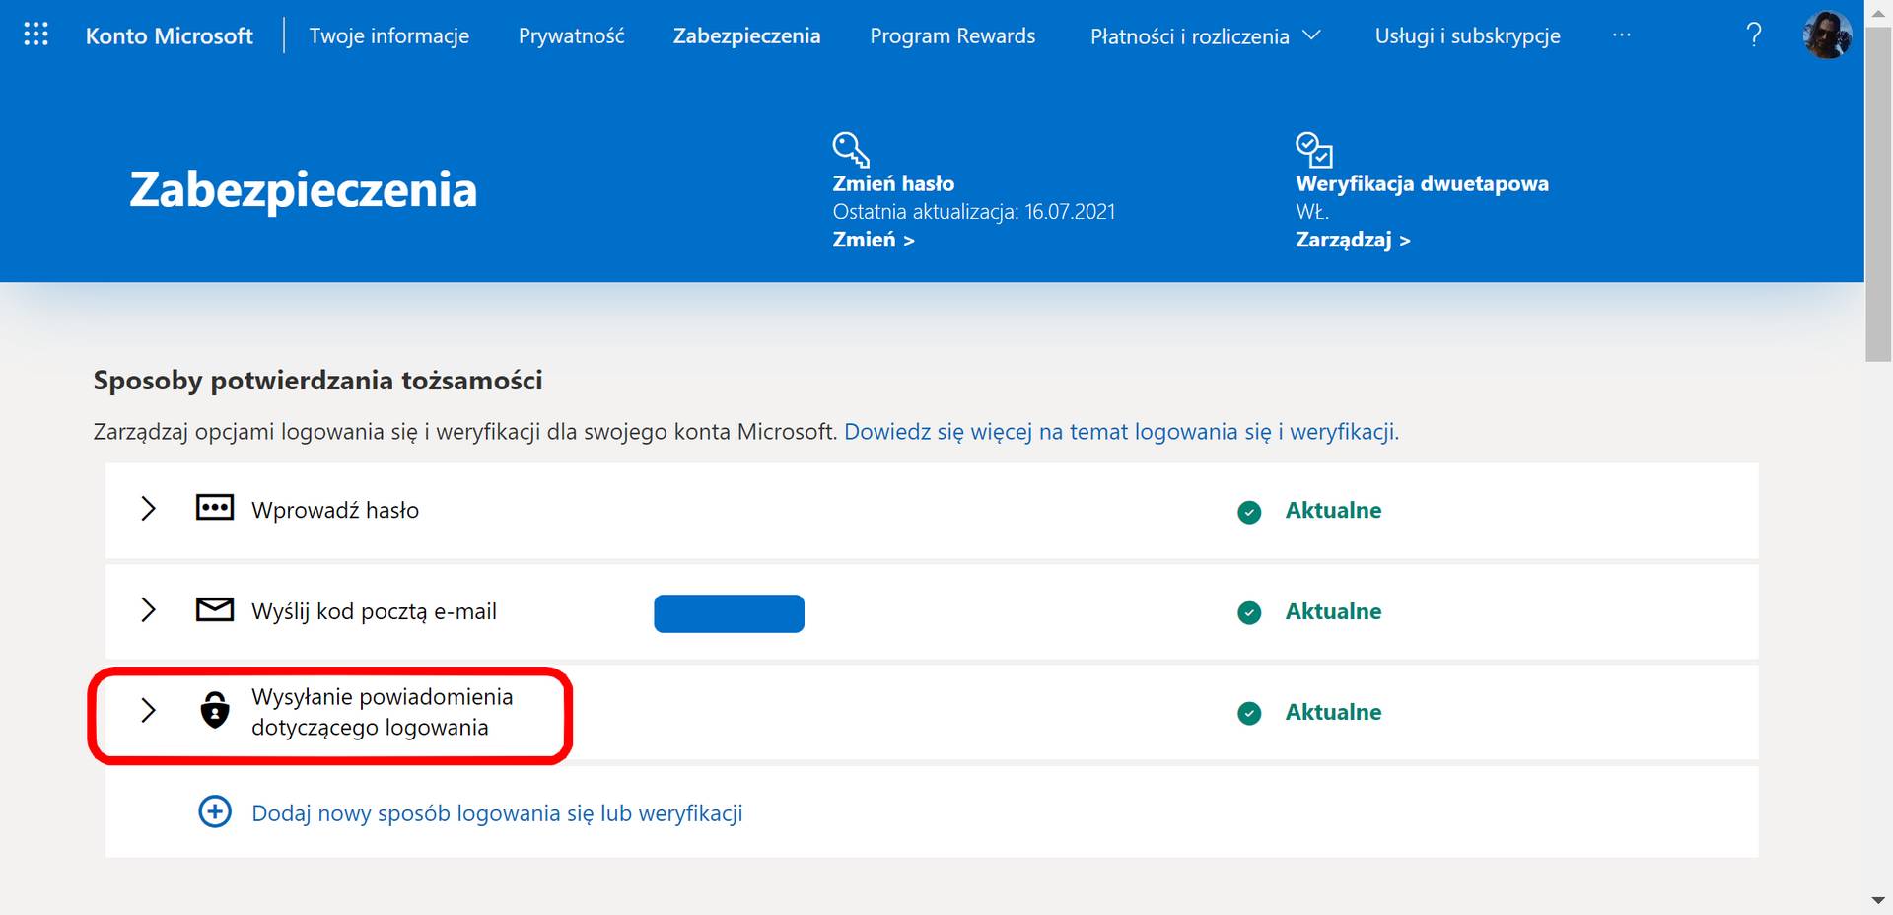Click the Zmień hasło heading
This screenshot has width=1893, height=915.
tap(893, 183)
